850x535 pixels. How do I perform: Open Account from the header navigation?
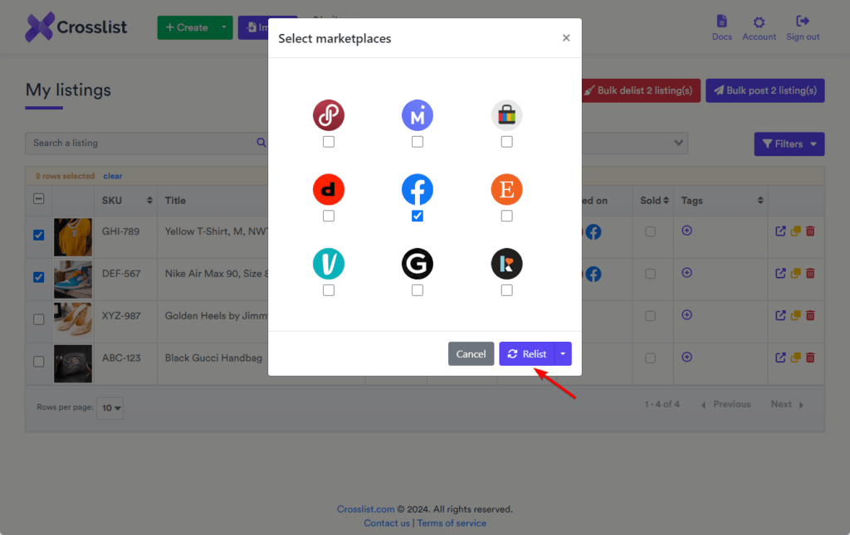[759, 27]
